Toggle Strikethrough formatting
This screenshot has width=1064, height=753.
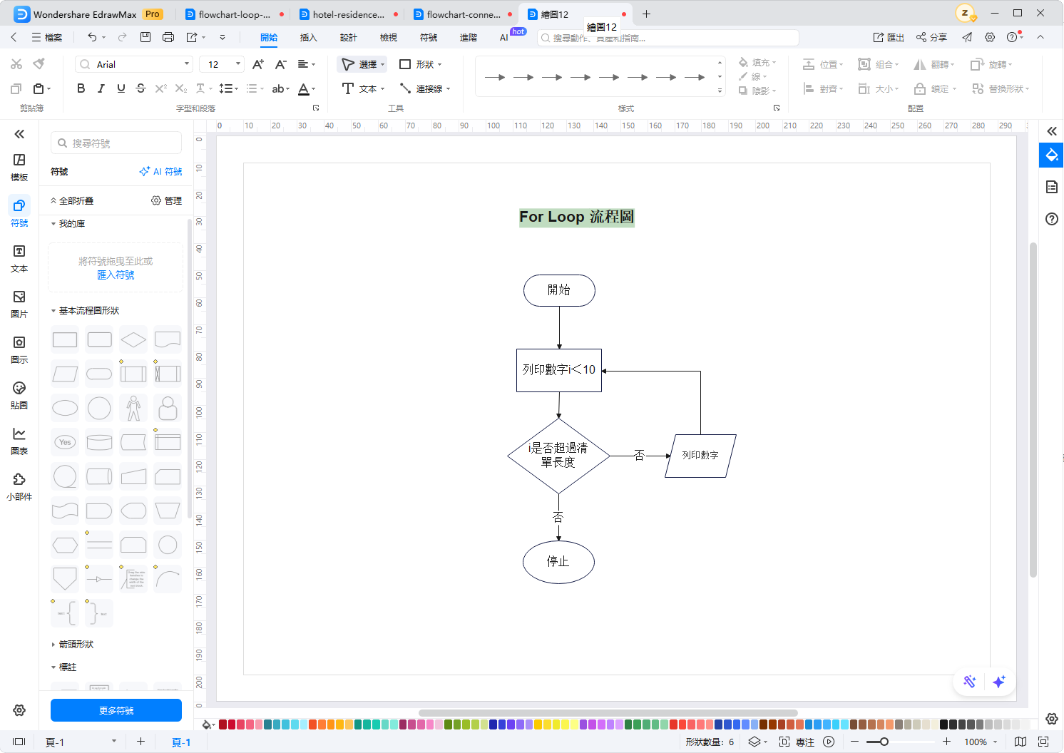point(140,88)
